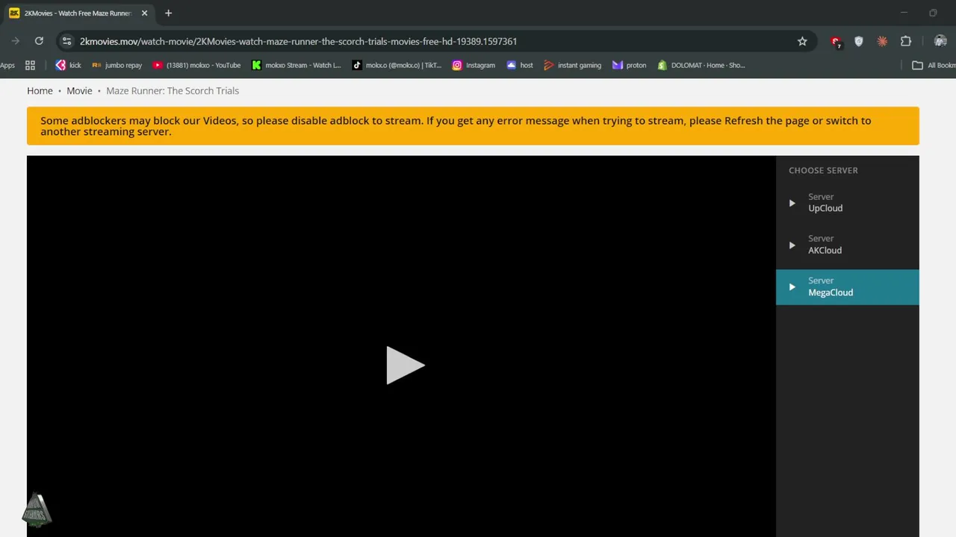
Task: Click the 'CHOOSE SERVER' heading
Action: click(x=823, y=170)
